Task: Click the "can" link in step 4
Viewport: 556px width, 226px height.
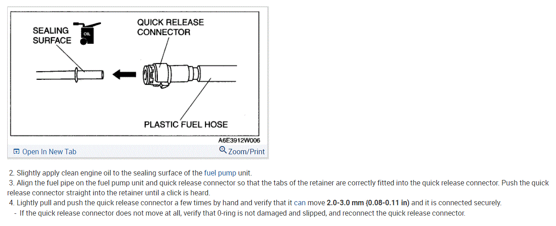Action: pos(300,203)
